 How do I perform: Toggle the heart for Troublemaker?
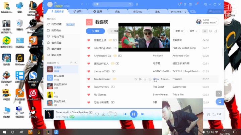(89, 79)
